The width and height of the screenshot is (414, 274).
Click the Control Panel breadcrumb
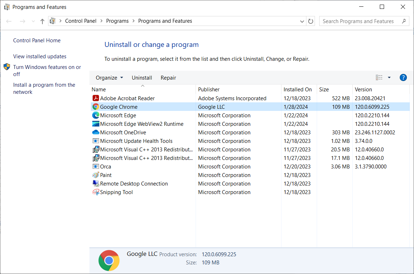point(81,21)
